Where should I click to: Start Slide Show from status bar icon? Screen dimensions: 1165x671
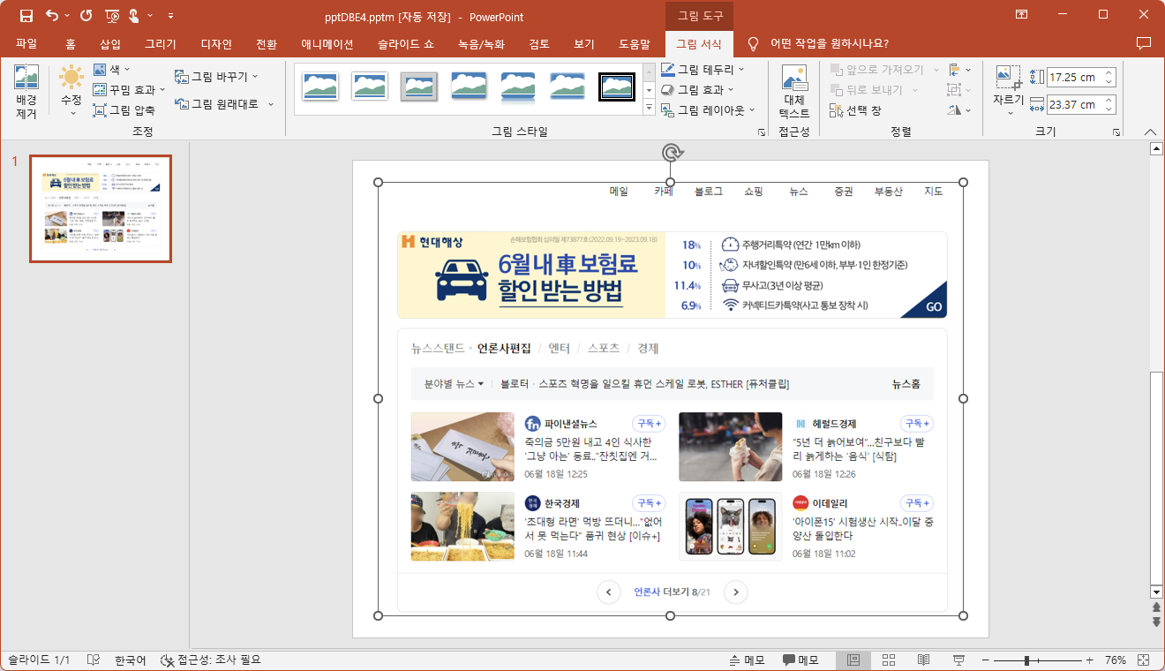959,660
